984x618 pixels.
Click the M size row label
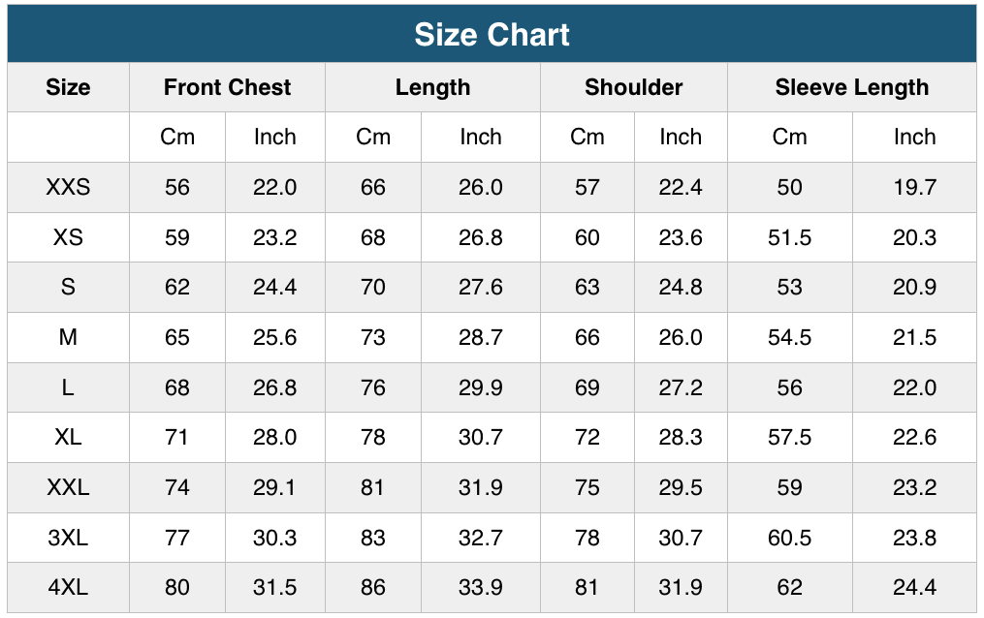tap(68, 337)
